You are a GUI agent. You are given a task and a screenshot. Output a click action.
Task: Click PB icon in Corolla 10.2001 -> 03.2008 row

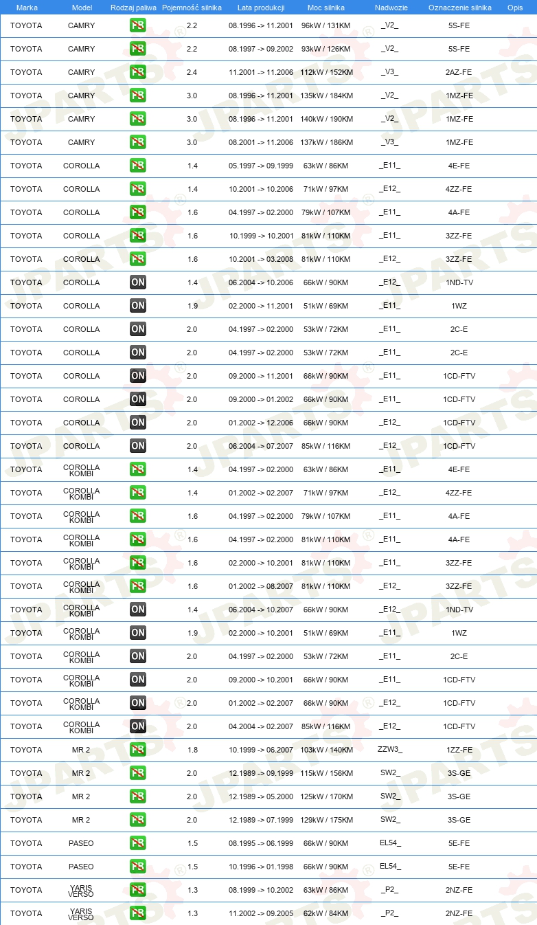[x=137, y=259]
